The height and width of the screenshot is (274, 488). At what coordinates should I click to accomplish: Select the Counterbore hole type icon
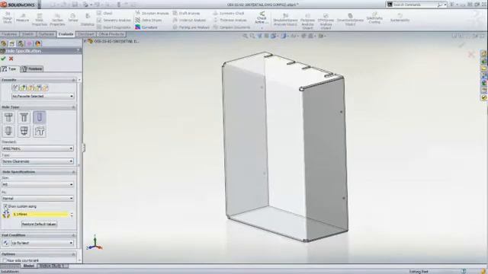(8, 117)
